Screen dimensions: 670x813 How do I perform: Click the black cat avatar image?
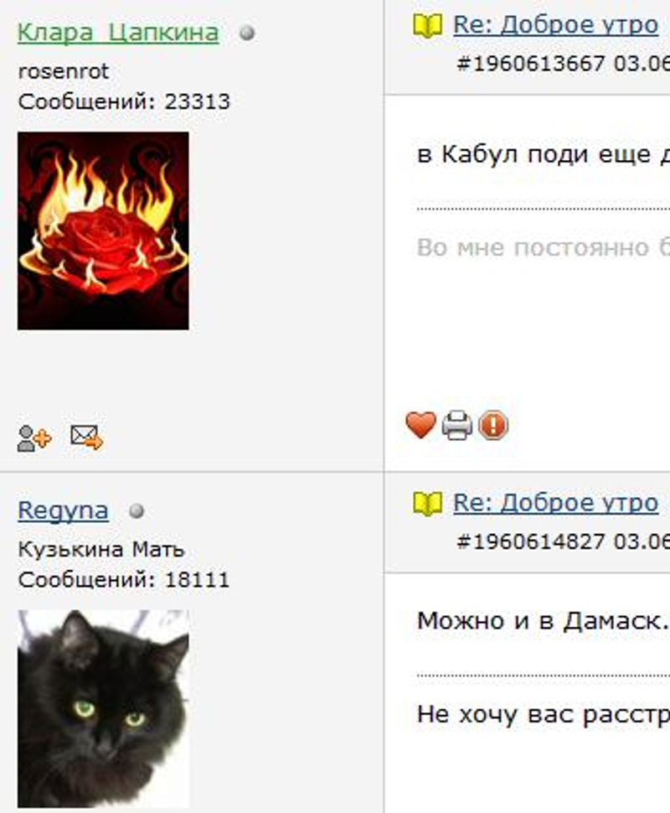coord(103,709)
